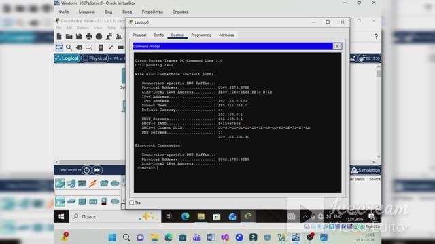Choose the Draw Rectangle tool icon

pos(120,47)
